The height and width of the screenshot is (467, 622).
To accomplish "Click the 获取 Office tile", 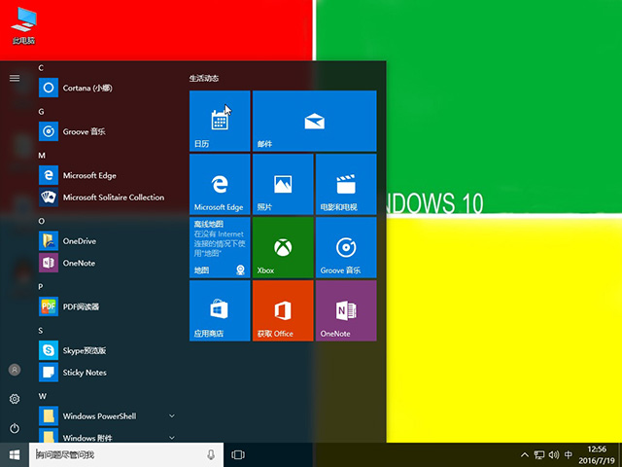I will click(x=283, y=310).
